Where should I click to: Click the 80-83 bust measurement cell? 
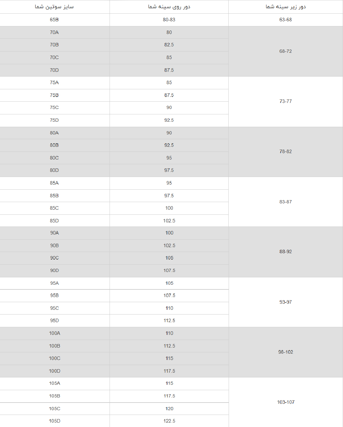coord(169,20)
